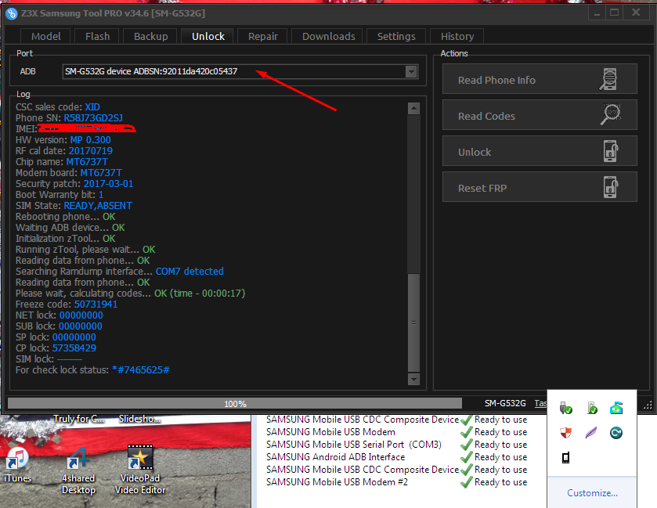Click the Safely Remove Hardware tray icon
657x508 pixels.
click(565, 408)
